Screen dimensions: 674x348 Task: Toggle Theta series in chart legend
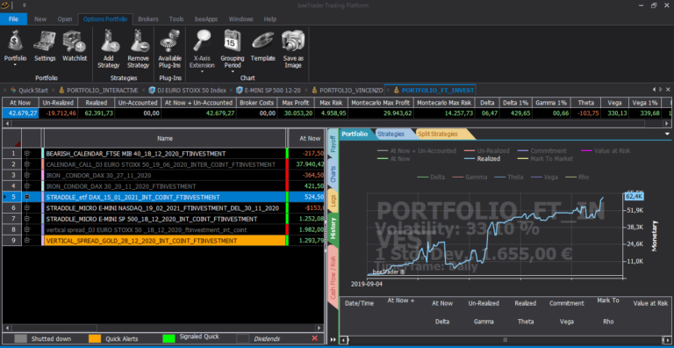(x=509, y=177)
